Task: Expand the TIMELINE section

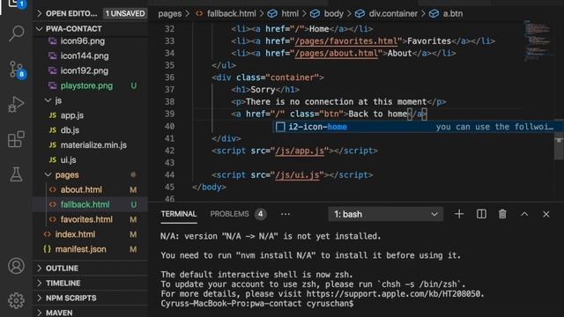Action: (x=63, y=284)
